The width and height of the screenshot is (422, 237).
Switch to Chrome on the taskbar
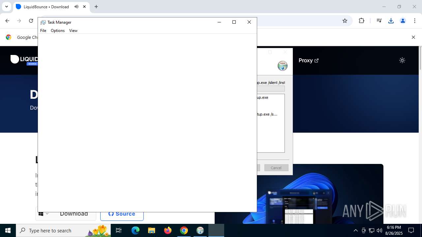[184, 230]
